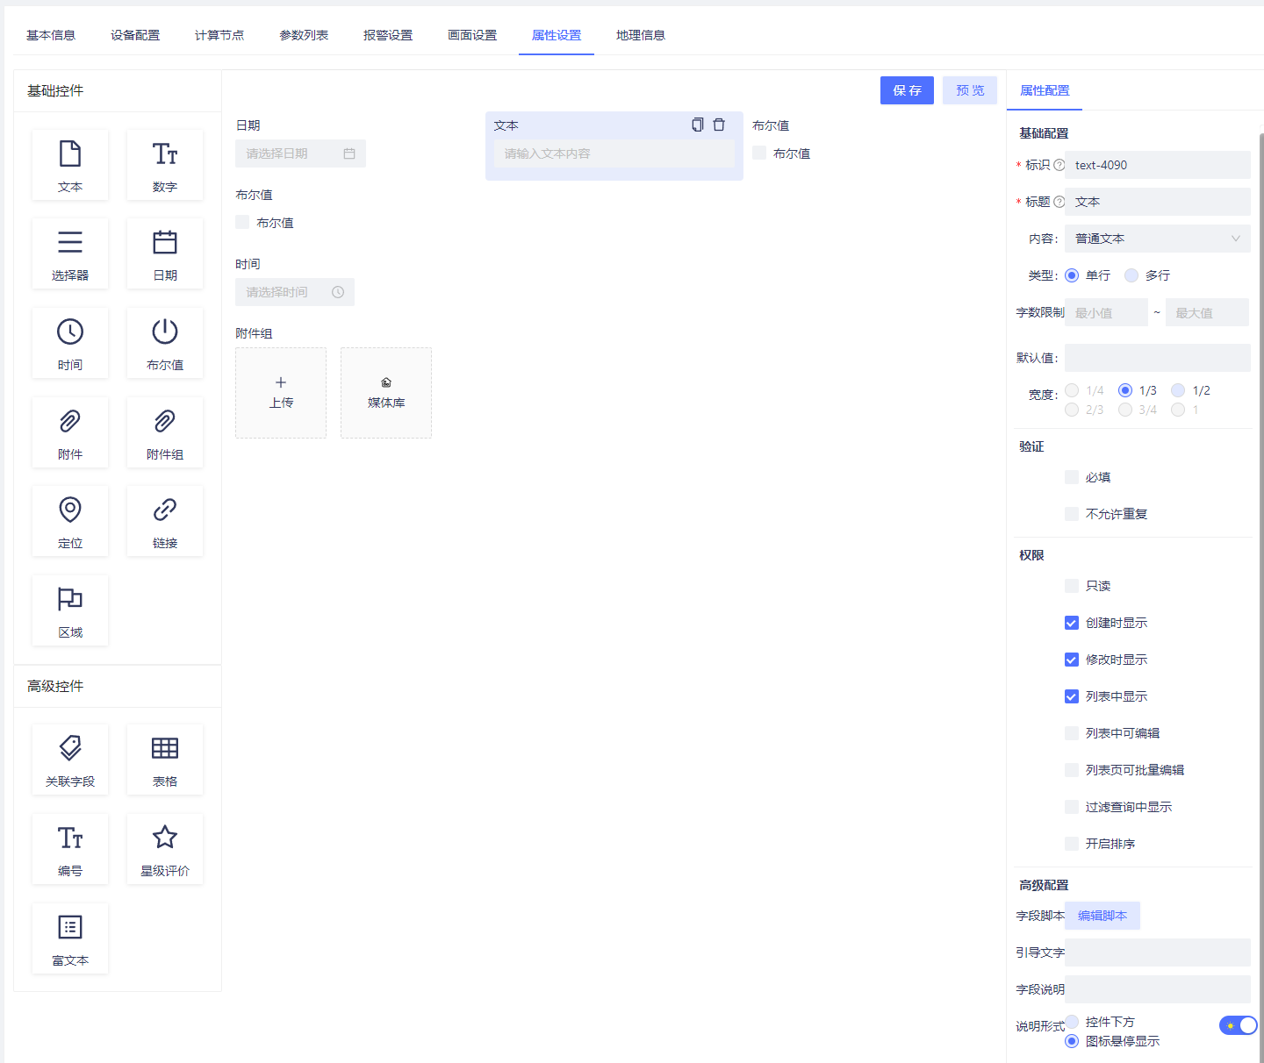Click the 附件 paperclip widget

pos(70,432)
